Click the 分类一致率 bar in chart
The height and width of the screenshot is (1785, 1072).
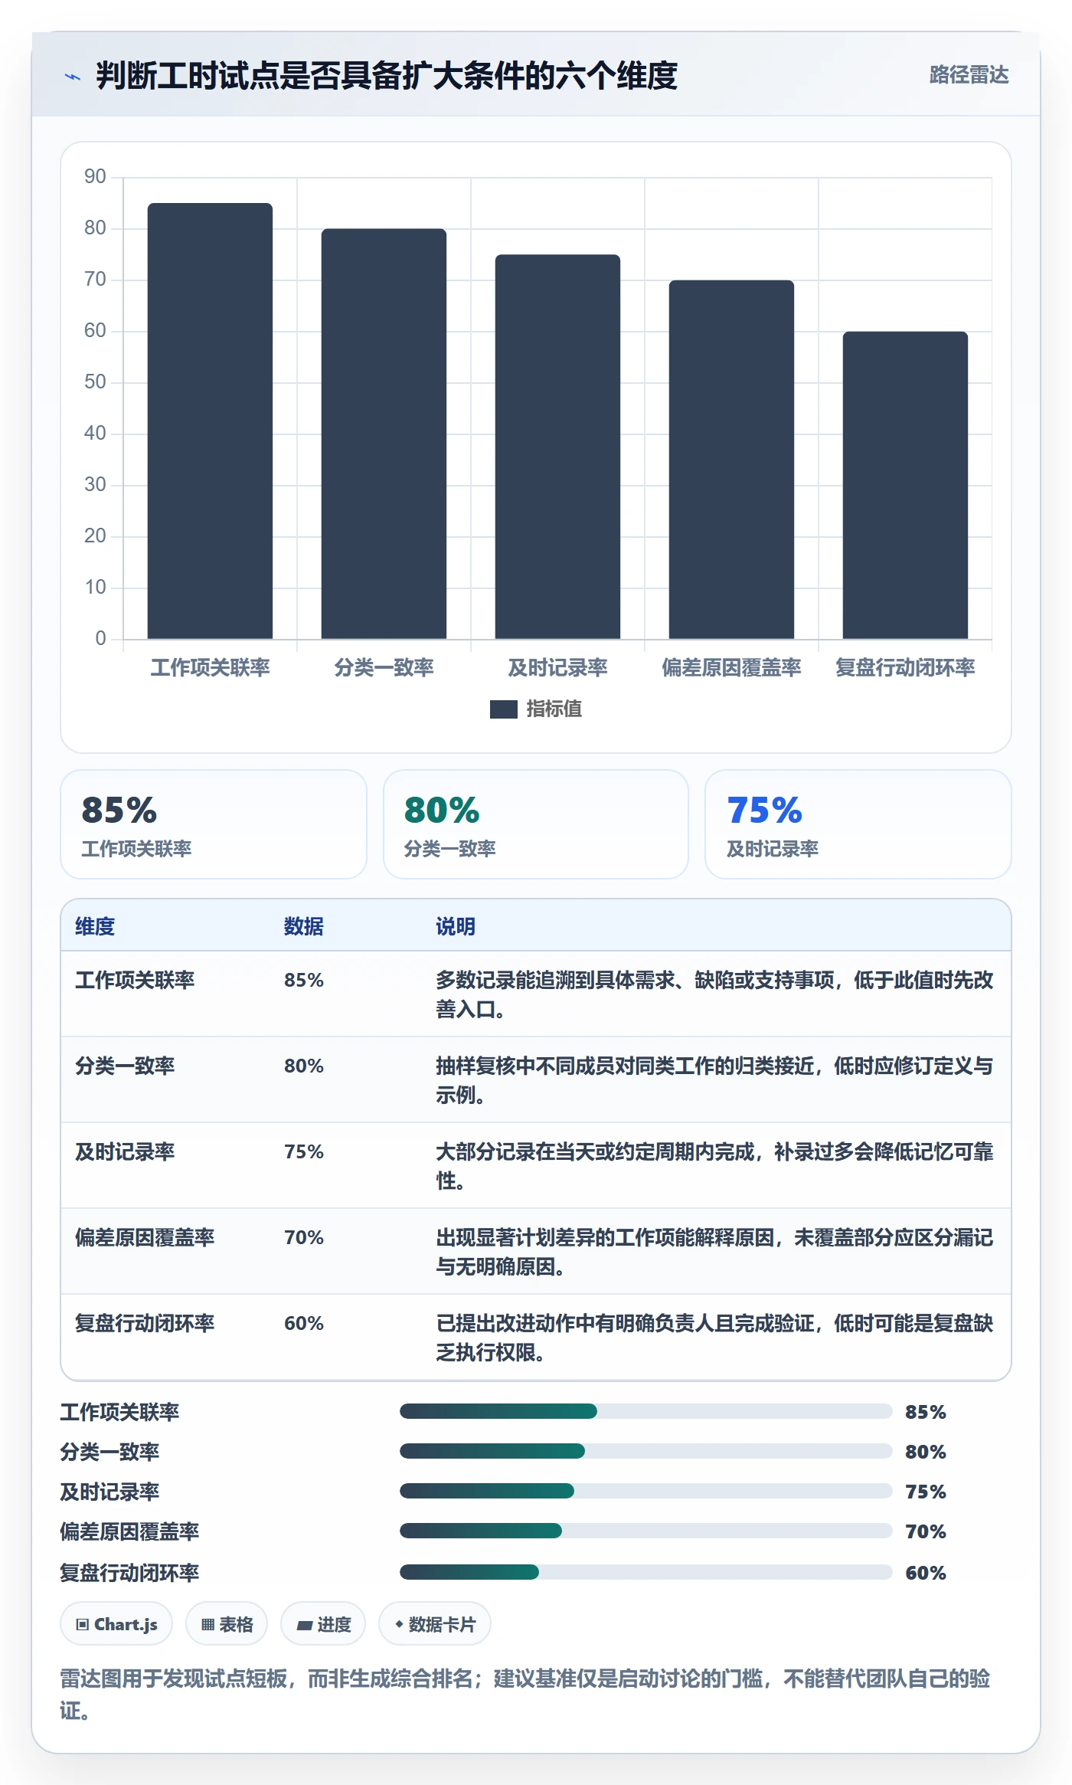384,434
